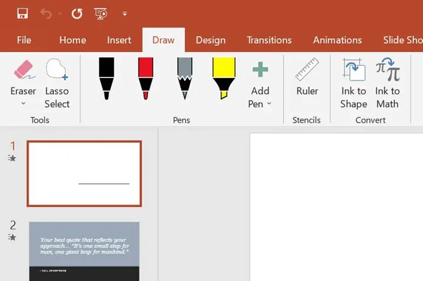Image resolution: width=423 pixels, height=281 pixels.
Task: Click Ink to Math button
Action: (387, 83)
